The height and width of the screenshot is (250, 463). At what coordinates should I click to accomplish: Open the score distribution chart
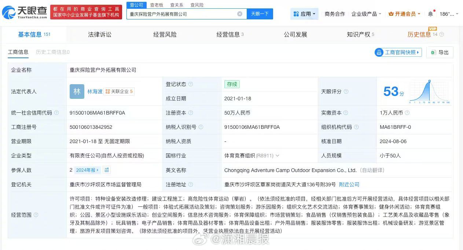point(430,92)
